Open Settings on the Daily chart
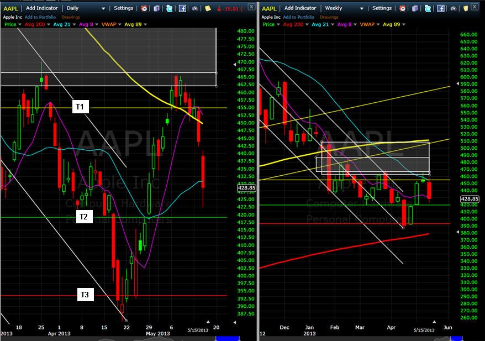 coord(123,8)
